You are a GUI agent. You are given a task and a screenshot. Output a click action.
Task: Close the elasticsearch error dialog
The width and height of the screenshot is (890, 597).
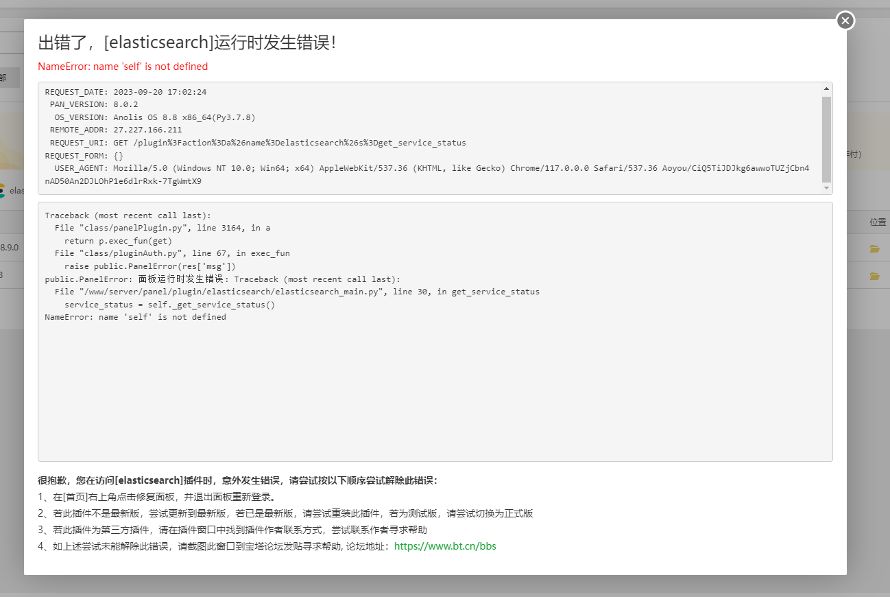click(845, 21)
